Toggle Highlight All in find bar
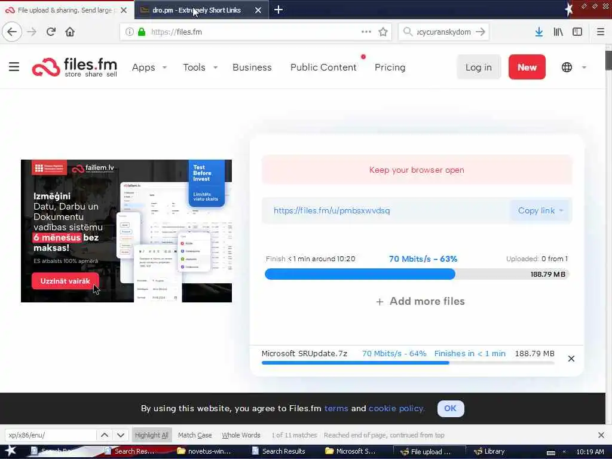 tap(151, 435)
